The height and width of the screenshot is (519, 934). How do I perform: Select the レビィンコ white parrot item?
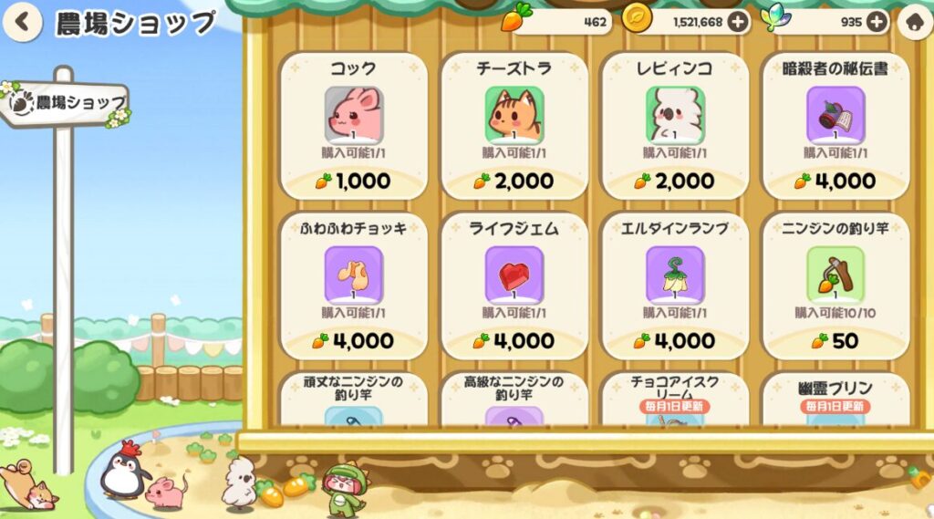point(675,114)
